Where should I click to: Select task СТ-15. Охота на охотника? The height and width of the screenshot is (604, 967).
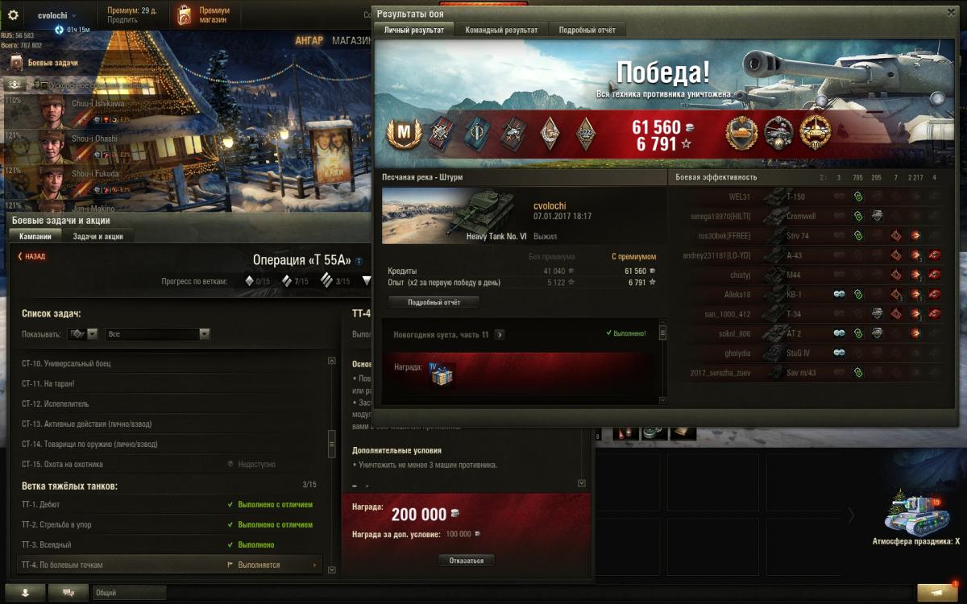coord(171,465)
